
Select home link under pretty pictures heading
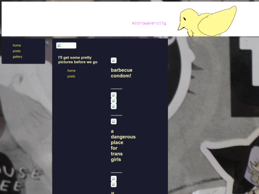pyautogui.click(x=71, y=70)
